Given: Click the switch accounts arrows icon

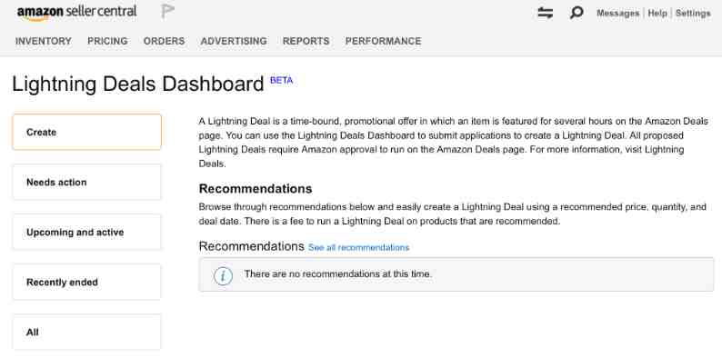Looking at the screenshot, I should [546, 13].
